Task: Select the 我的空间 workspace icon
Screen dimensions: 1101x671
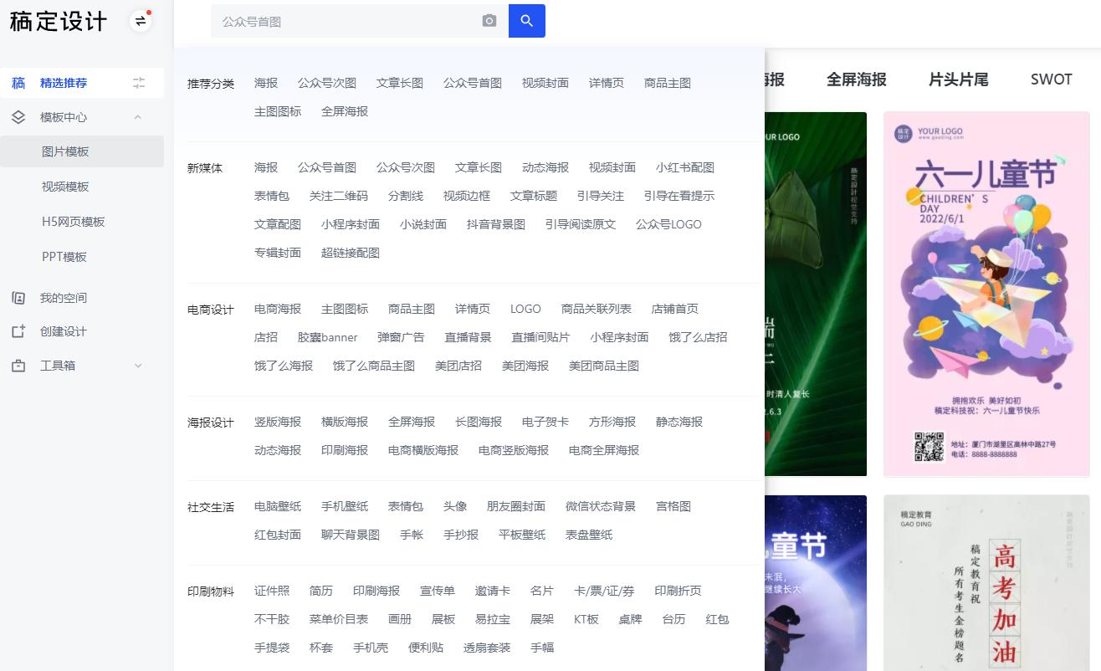Action: (18, 297)
